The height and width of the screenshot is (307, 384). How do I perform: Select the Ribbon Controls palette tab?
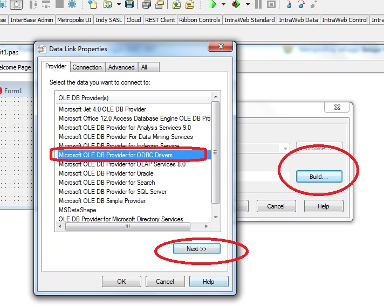[200, 20]
